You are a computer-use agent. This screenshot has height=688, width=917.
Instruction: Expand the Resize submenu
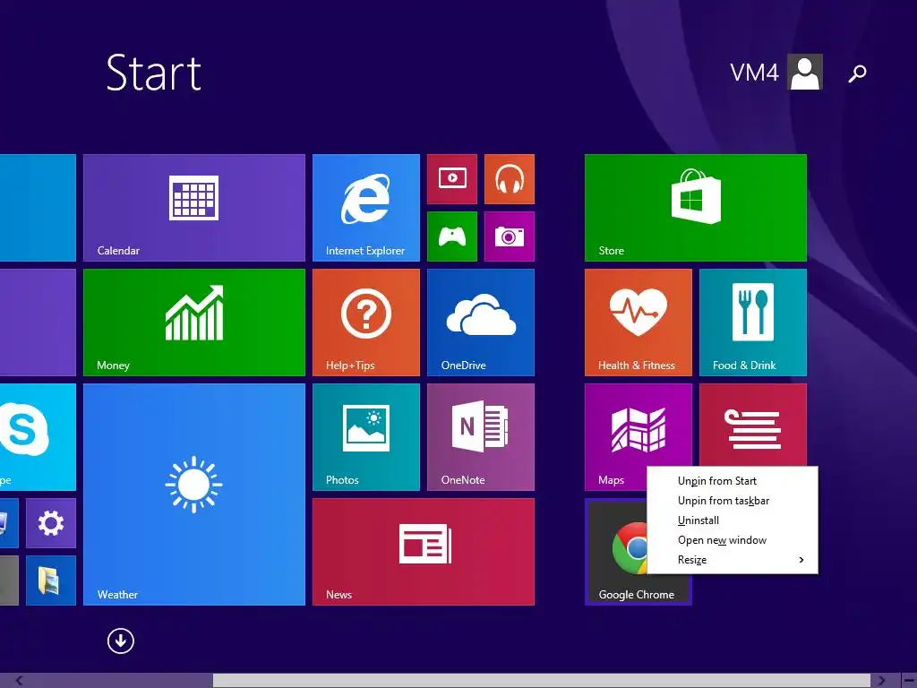coord(733,560)
